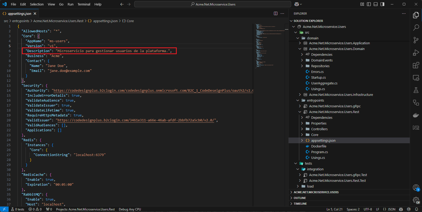Close the appsettings.json tab

click(x=35, y=14)
